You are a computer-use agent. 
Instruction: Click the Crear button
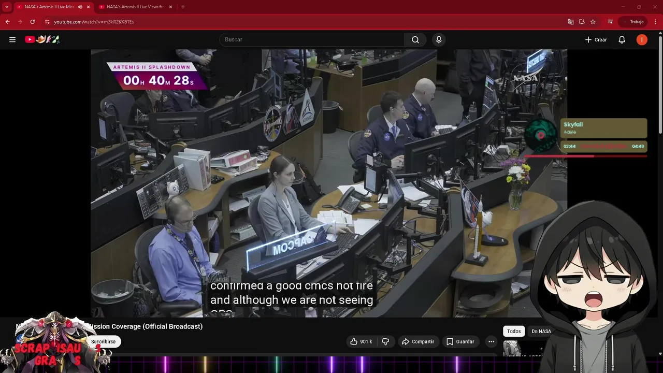click(596, 39)
